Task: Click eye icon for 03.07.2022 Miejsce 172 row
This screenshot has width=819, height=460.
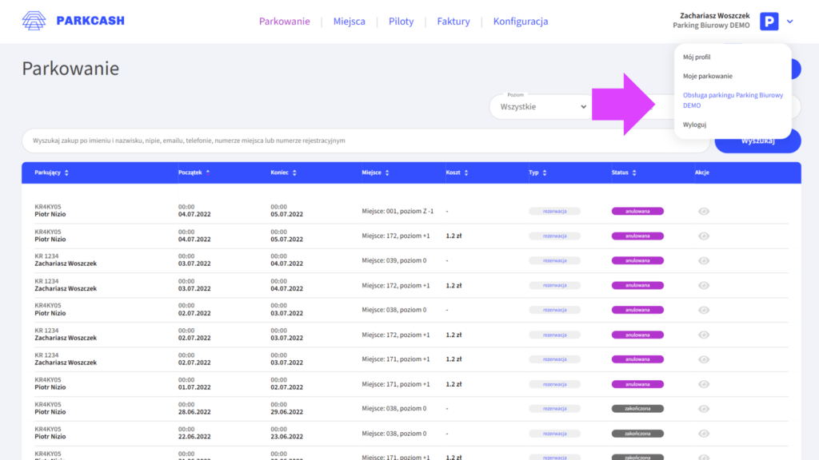Action: click(x=704, y=285)
